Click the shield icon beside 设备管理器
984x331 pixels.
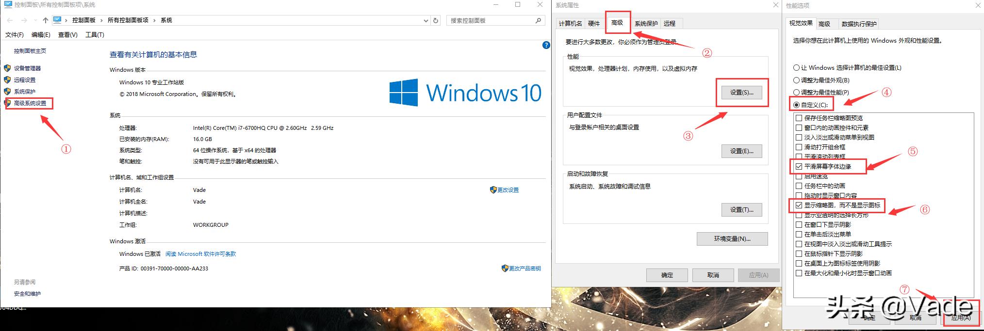[7, 68]
